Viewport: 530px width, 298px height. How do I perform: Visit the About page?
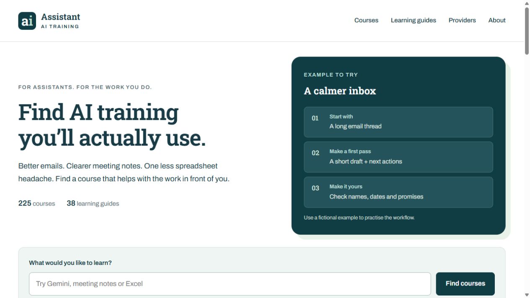point(497,20)
